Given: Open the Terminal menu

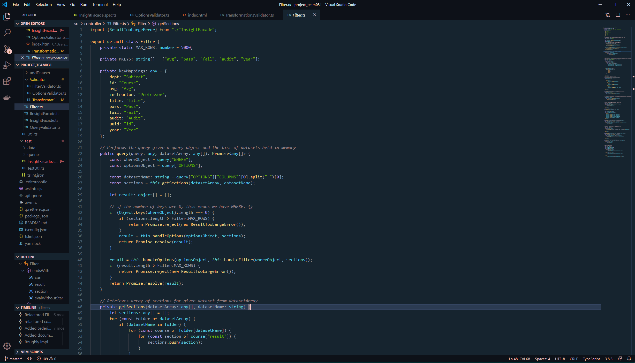Looking at the screenshot, I should 100,5.
